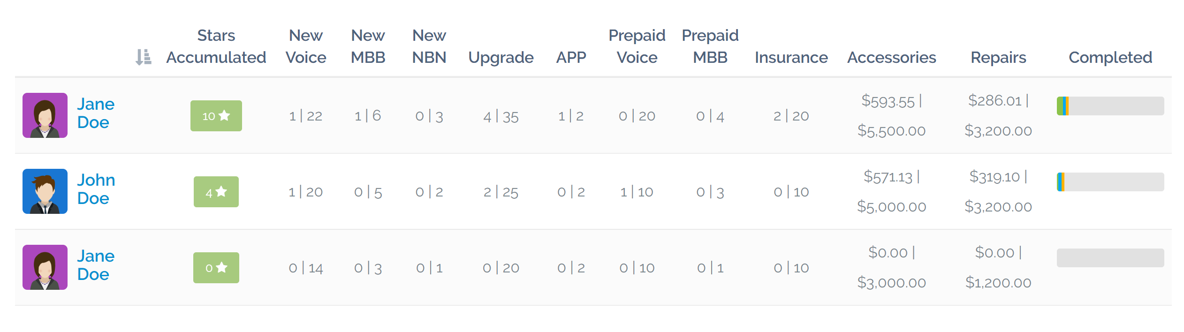
Task: Click first Jane Doe's completed progress bar
Action: coord(1110,106)
